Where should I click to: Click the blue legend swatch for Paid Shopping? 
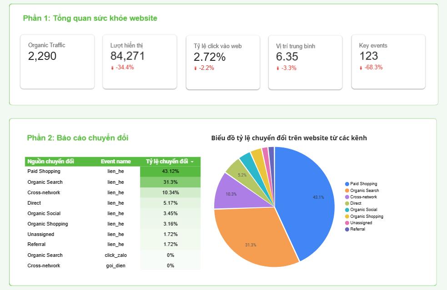(x=347, y=184)
